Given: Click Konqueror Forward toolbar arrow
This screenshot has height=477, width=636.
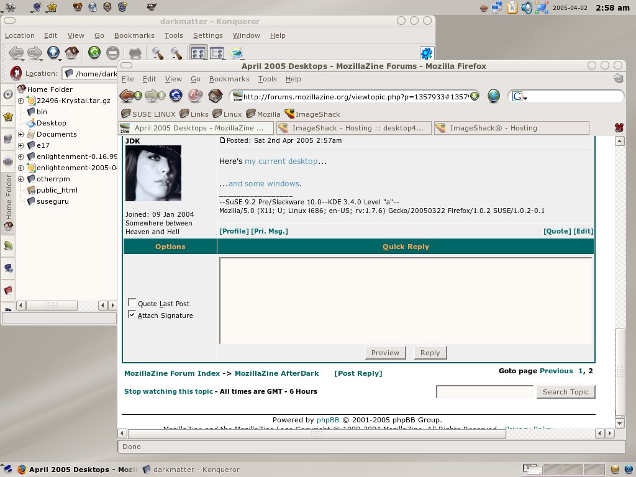Looking at the screenshot, I should pyautogui.click(x=35, y=53).
